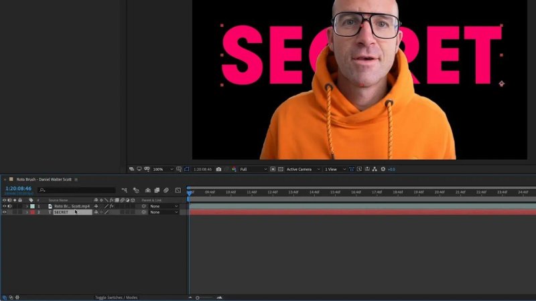Toggle Hide Shy Layers icon

[147, 190]
